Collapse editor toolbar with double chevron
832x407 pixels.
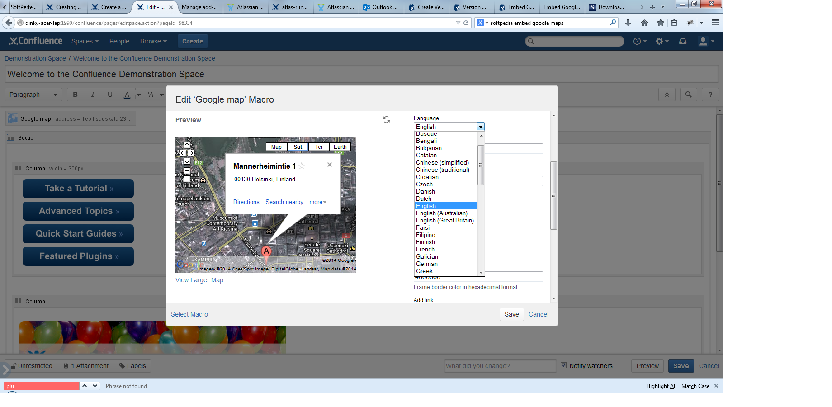[x=667, y=95]
